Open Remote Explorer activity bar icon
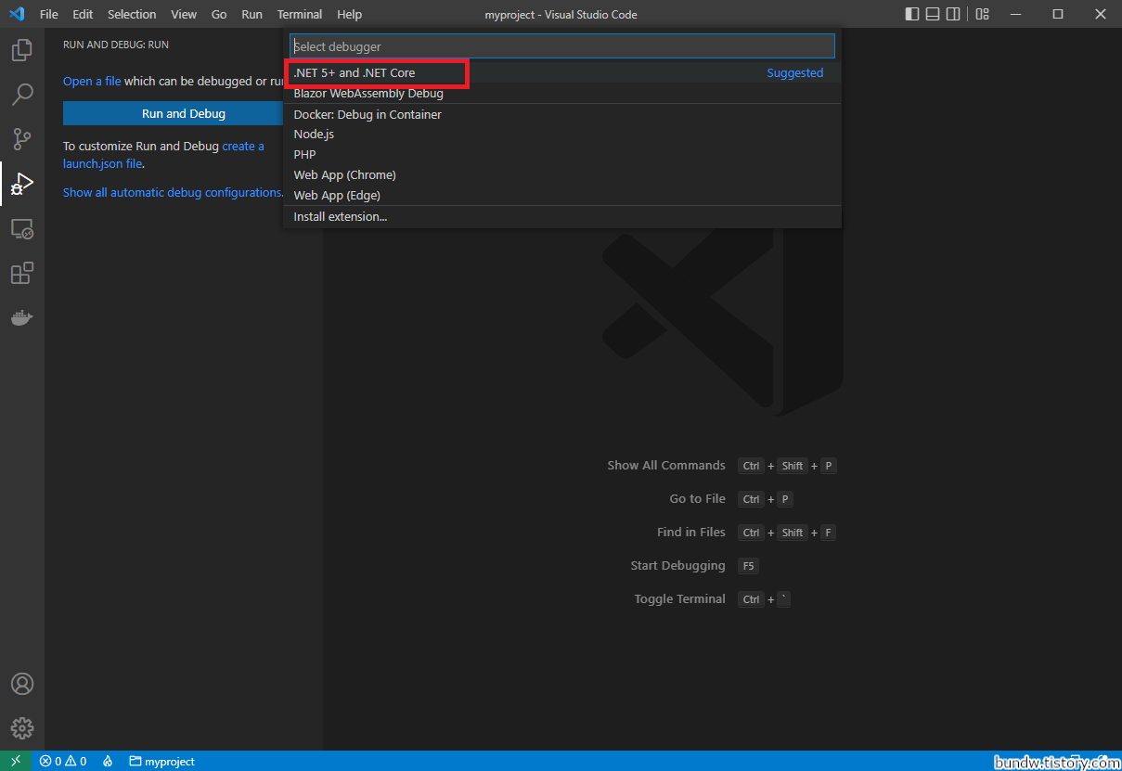Screen dimensions: 1122x771 pyautogui.click(x=22, y=228)
